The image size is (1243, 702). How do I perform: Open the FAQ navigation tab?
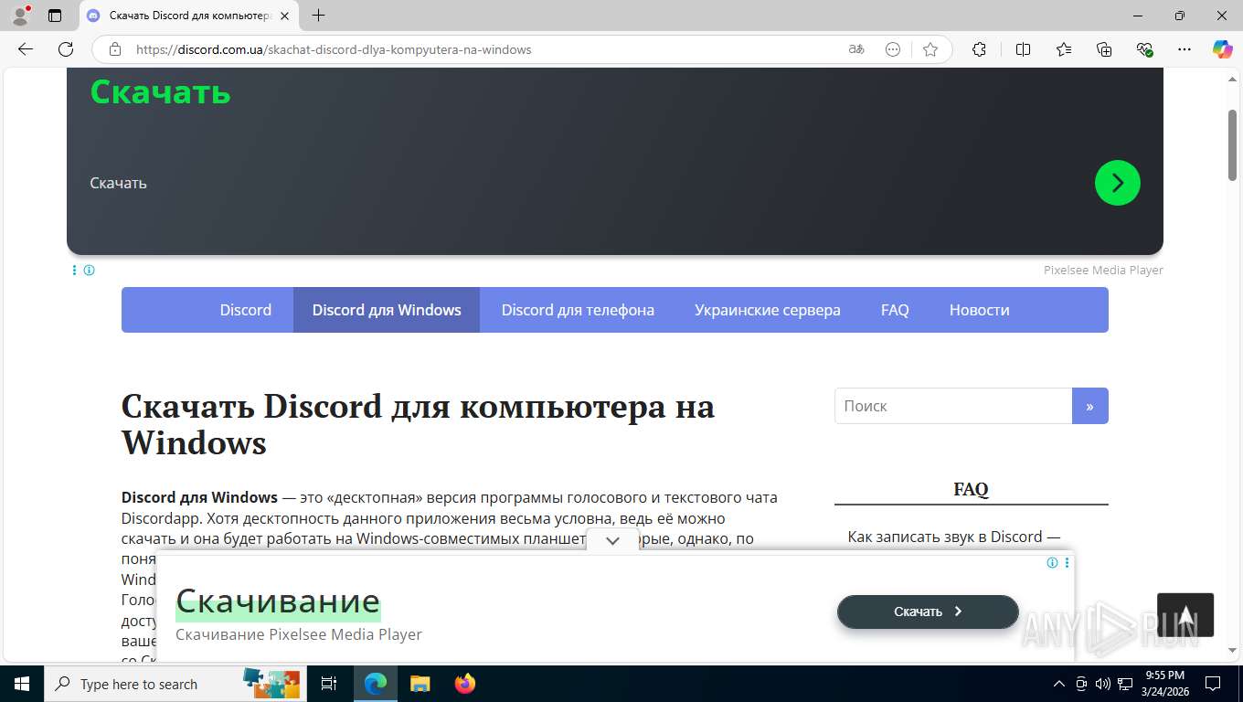pos(895,310)
